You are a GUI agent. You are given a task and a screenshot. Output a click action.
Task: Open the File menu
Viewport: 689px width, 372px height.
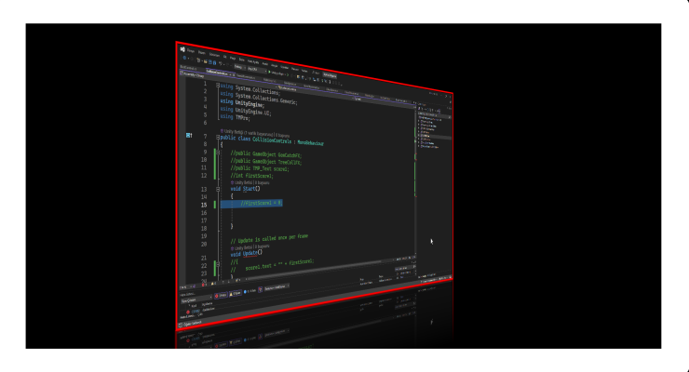coord(190,50)
